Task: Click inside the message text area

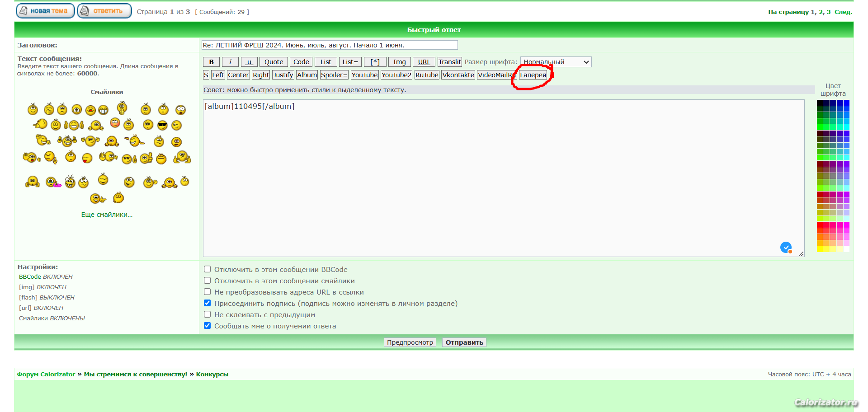Action: (504, 178)
